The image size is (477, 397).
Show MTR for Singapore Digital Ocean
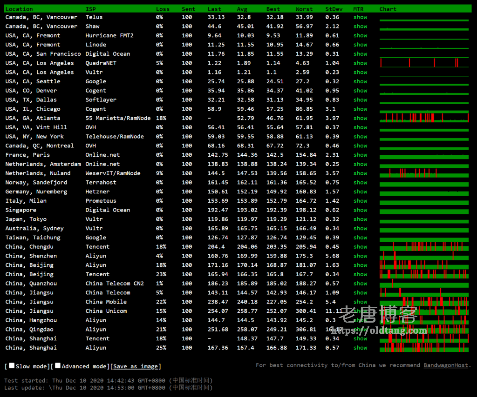click(x=360, y=210)
